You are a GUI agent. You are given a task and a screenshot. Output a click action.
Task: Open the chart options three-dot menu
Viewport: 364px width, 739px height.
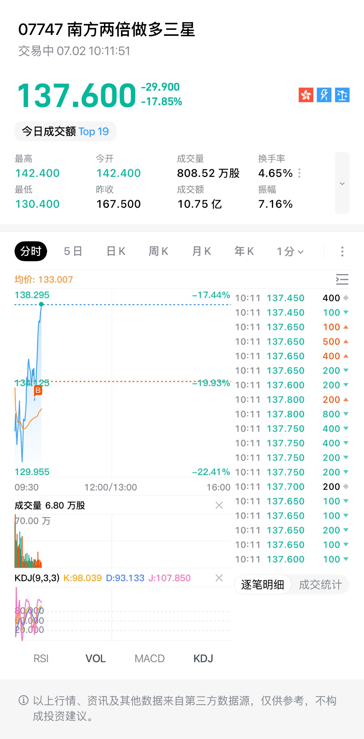(342, 251)
